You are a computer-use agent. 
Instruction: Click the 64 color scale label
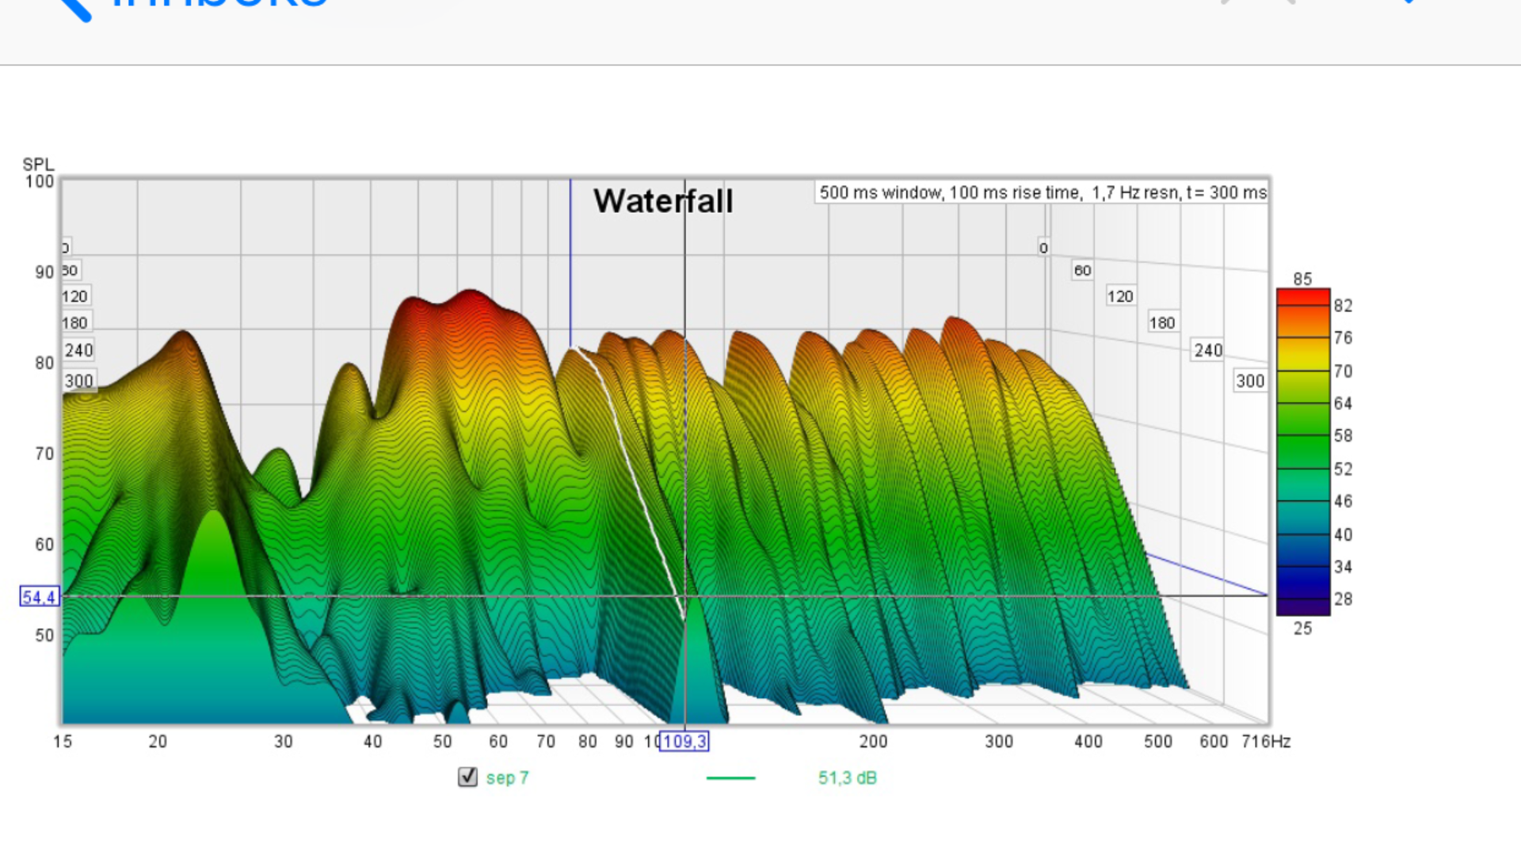pyautogui.click(x=1343, y=404)
